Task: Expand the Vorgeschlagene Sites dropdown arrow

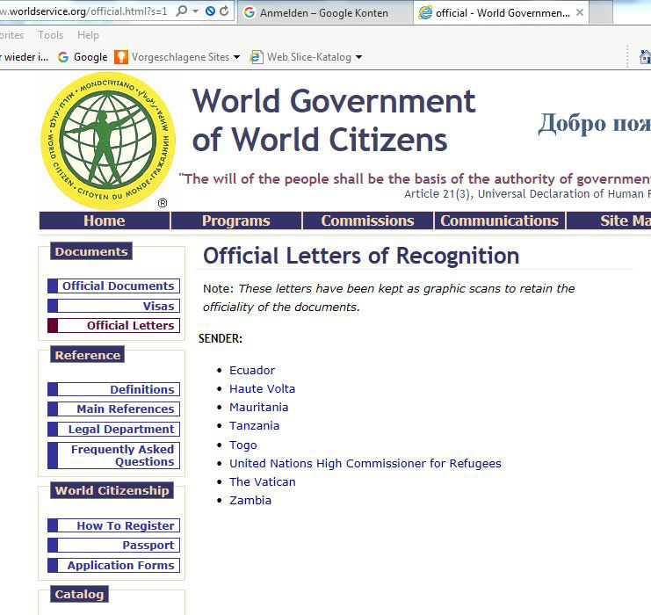Action: pos(236,57)
